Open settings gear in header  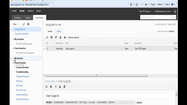pyautogui.click(x=175, y=12)
